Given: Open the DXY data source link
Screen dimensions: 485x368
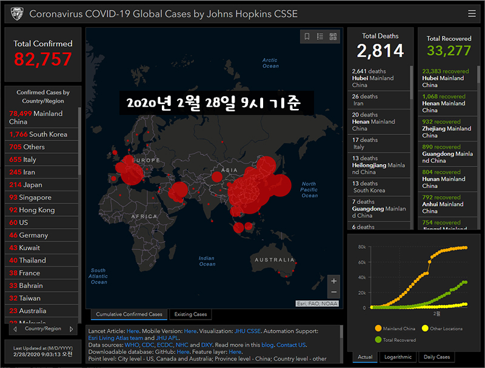Looking at the screenshot, I should [207, 345].
